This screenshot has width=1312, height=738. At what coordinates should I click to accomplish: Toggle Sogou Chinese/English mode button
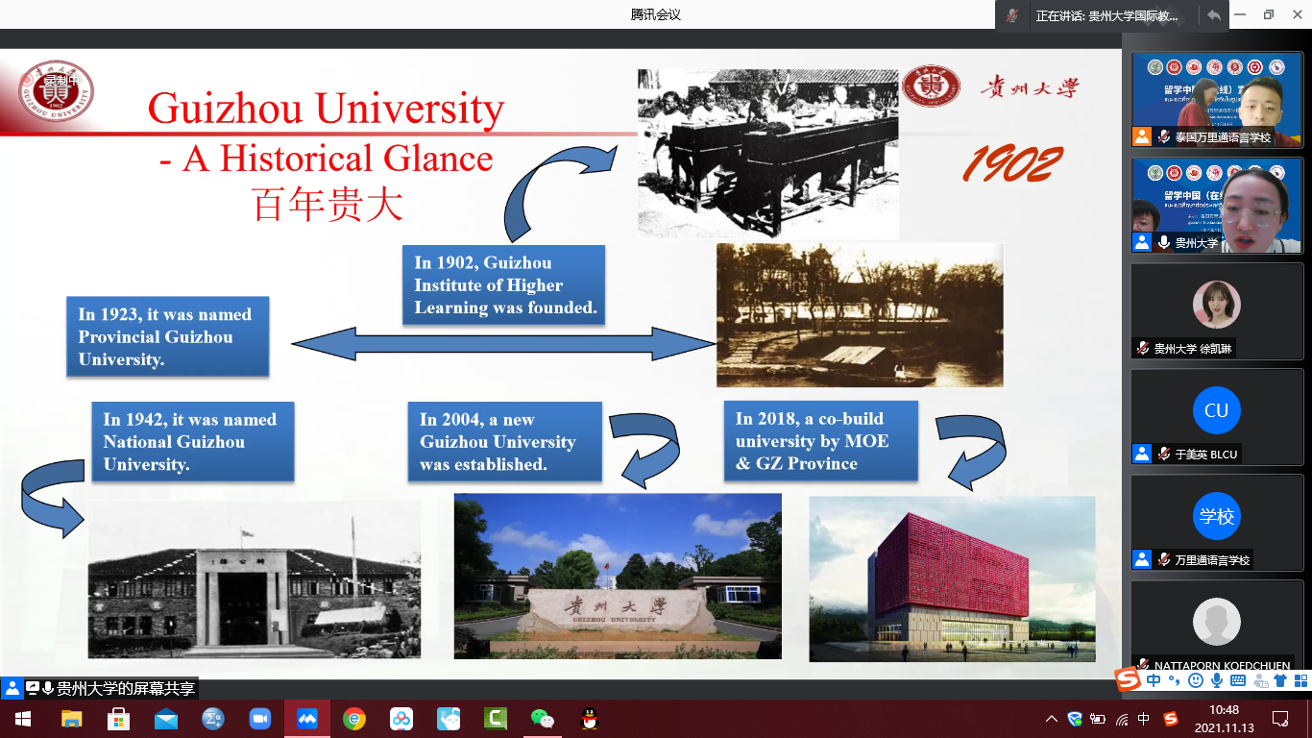click(1154, 680)
